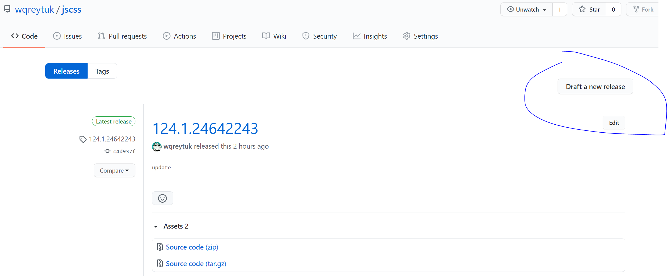Viewport: 667px width, 276px height.
Task: Open tag 124.1.24642243 in the sidebar
Action: [x=112, y=139]
